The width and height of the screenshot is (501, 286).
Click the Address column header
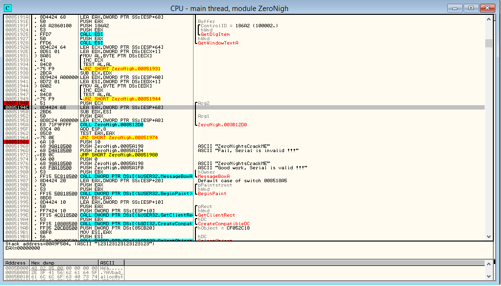[x=16, y=263]
